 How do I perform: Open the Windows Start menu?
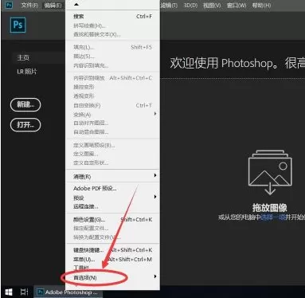[9, 292]
